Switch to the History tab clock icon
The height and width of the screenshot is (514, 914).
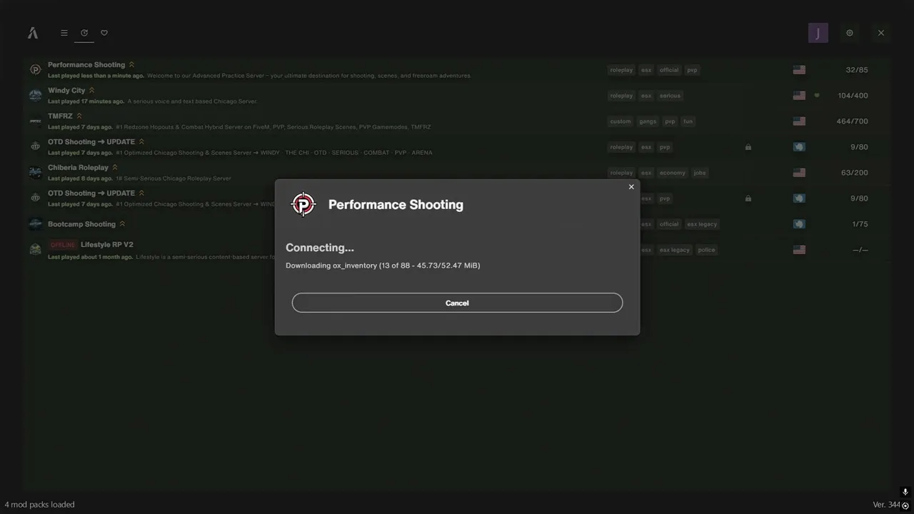coord(84,33)
